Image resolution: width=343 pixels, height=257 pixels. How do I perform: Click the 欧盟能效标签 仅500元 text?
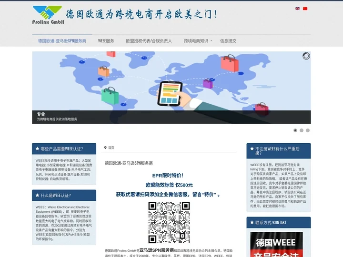169,185
